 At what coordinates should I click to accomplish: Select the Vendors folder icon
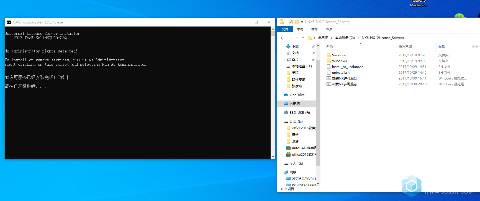click(329, 55)
